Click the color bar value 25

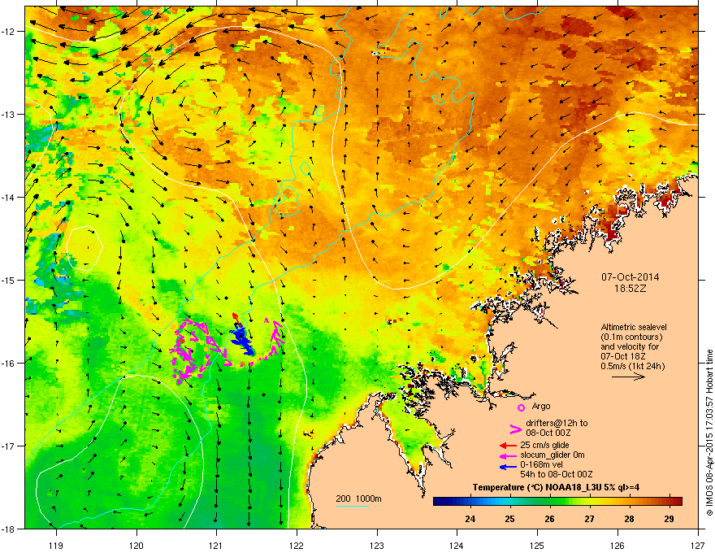point(509,519)
